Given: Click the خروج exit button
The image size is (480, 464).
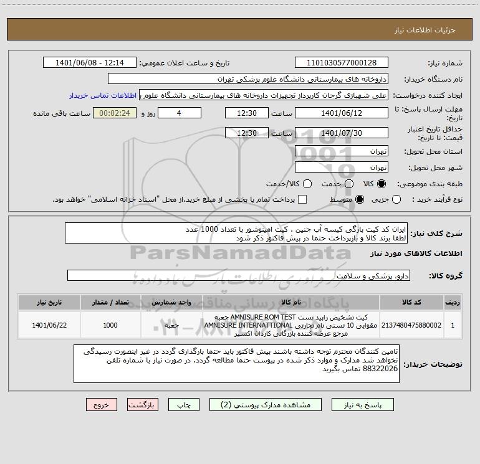Looking at the screenshot, I should tap(102, 405).
